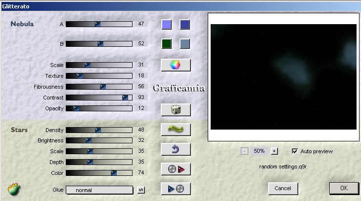Click the rainbow hexagon color button
The image size is (361, 201).
tap(176, 65)
